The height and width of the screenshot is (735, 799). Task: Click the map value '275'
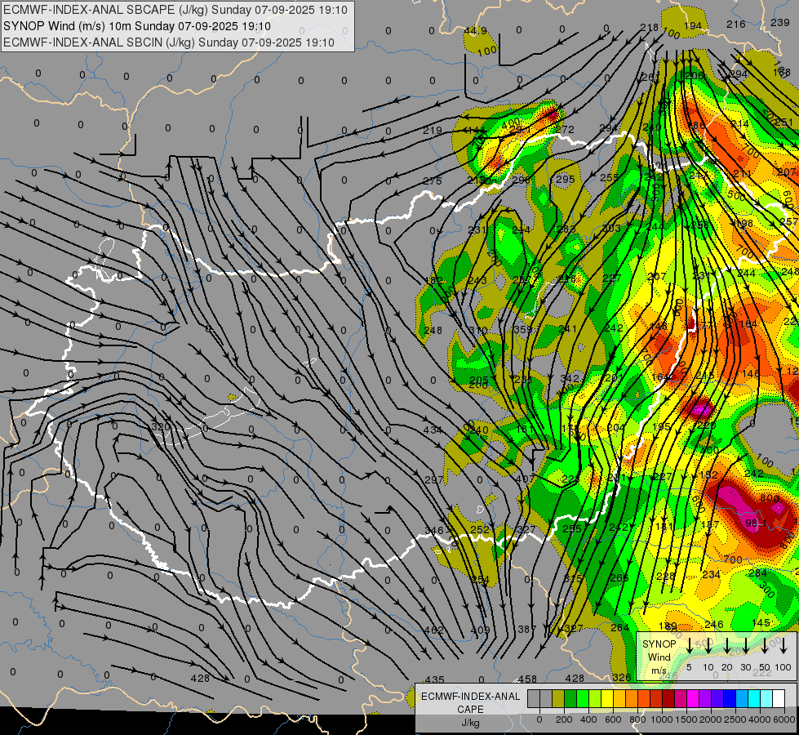coord(432,180)
